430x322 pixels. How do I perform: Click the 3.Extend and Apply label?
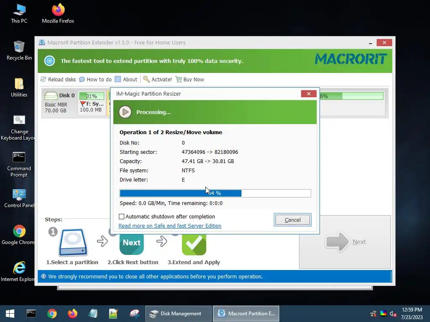coord(194,262)
